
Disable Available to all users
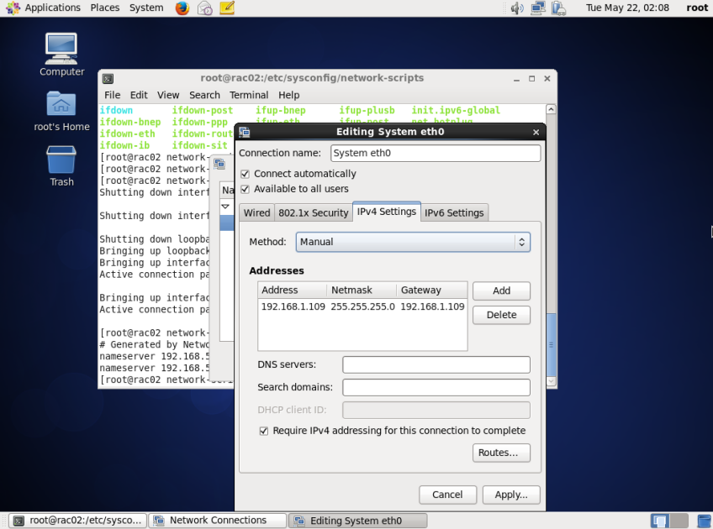click(x=245, y=189)
